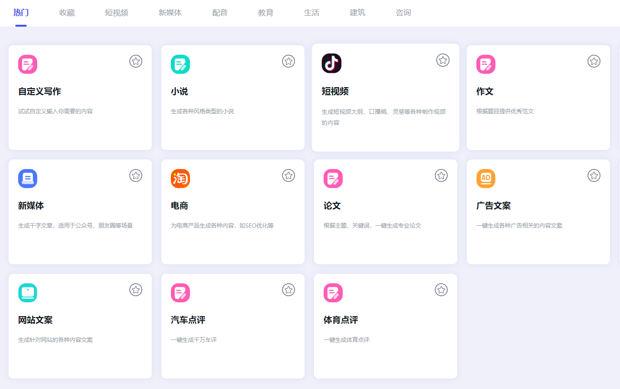Image resolution: width=620 pixels, height=389 pixels.
Task: Click the green 小说 writing icon
Action: pyautogui.click(x=180, y=63)
